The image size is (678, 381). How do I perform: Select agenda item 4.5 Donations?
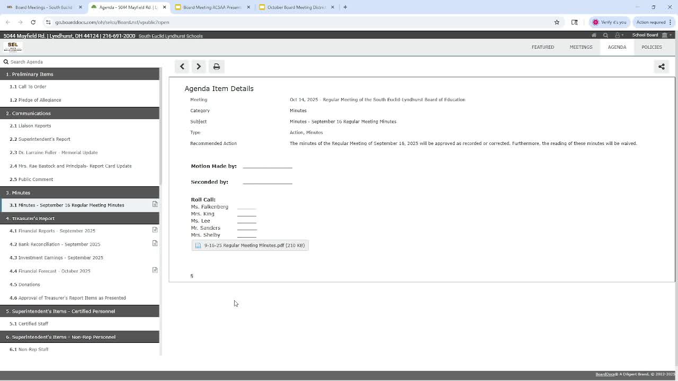(x=79, y=285)
